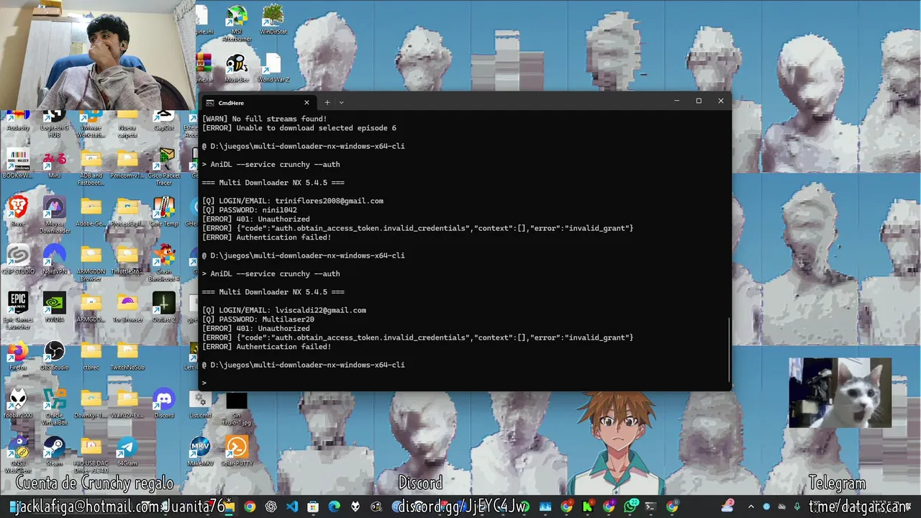The image size is (921, 518).
Task: Open Epic Games Launcher desktop icon
Action: click(x=18, y=311)
